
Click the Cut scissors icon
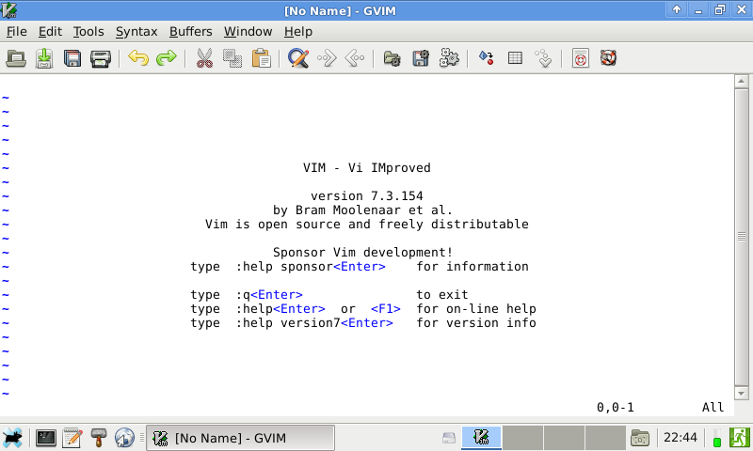(204, 58)
